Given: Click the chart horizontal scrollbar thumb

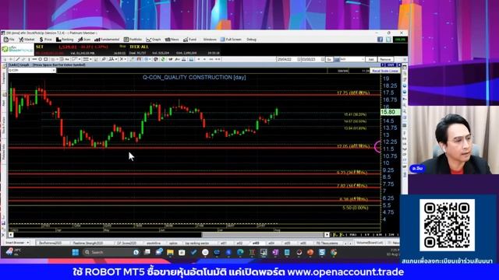Looking at the screenshot, I should click(x=263, y=235).
